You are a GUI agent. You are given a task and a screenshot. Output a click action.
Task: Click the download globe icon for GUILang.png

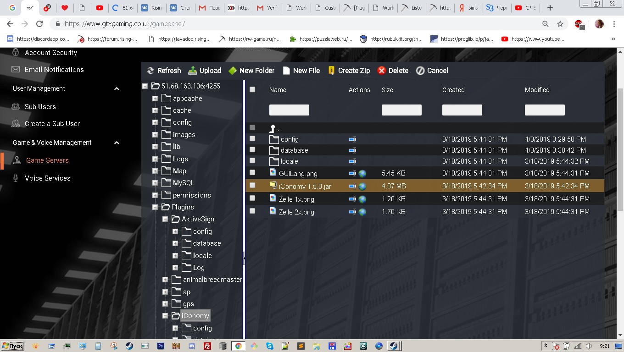tap(362, 174)
